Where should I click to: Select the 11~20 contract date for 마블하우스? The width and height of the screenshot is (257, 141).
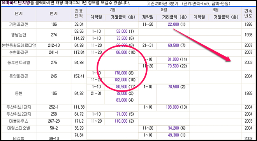click(96, 121)
